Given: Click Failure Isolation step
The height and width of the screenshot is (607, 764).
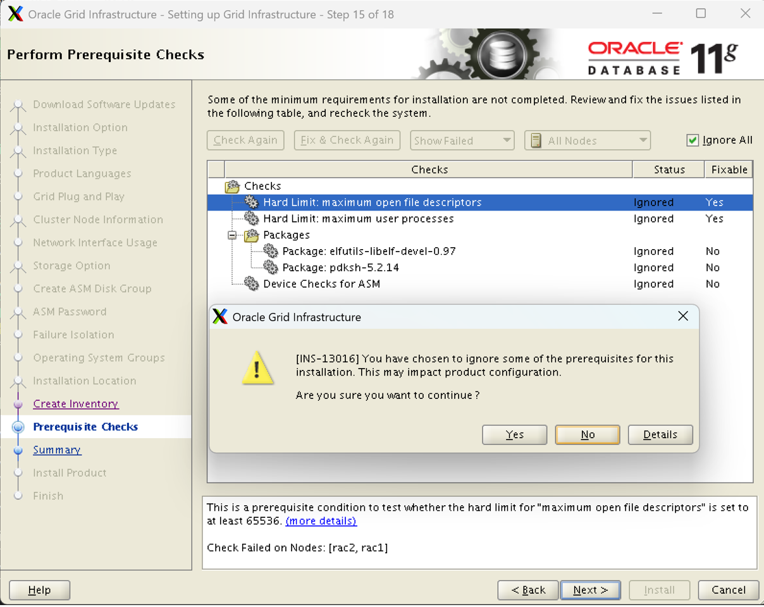Looking at the screenshot, I should [73, 335].
